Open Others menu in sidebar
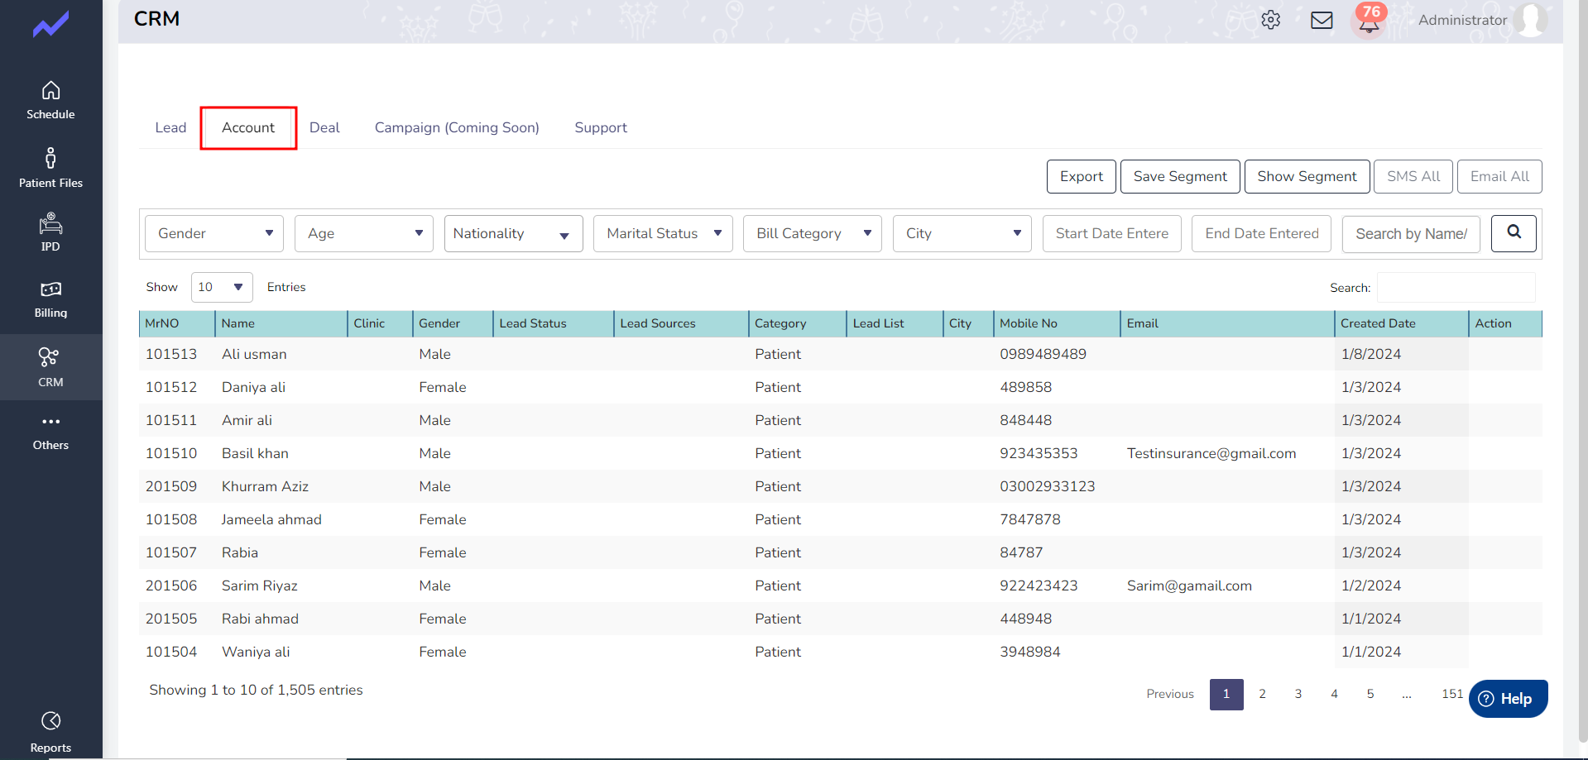The height and width of the screenshot is (760, 1588). pos(50,433)
